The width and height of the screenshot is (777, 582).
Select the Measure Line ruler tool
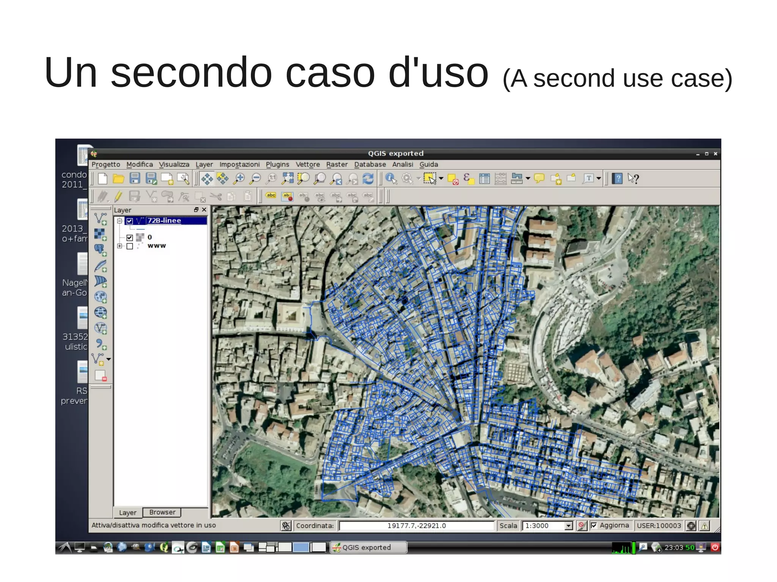tap(517, 178)
